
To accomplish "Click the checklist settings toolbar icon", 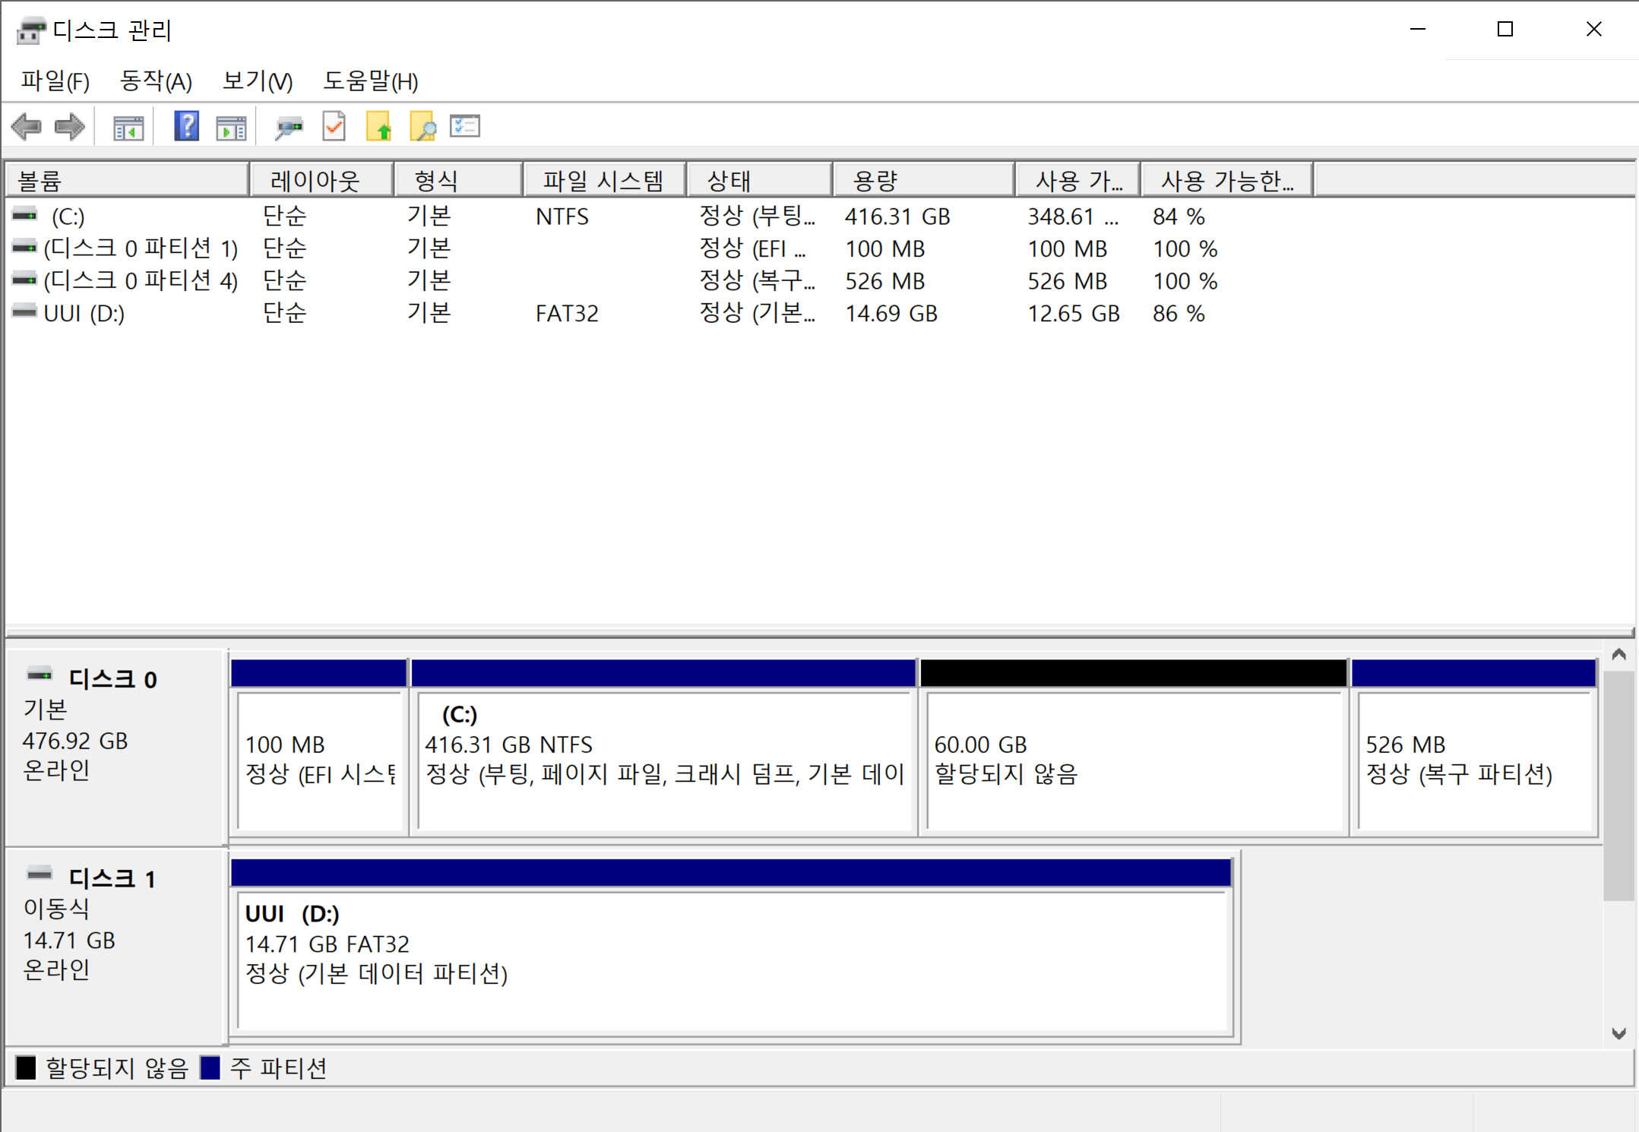I will pos(465,126).
